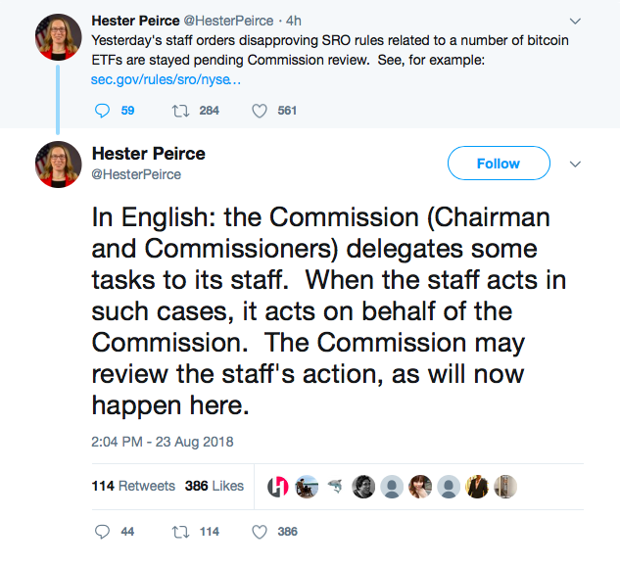Retweet the top tweet (284 retweets)

[x=179, y=111]
